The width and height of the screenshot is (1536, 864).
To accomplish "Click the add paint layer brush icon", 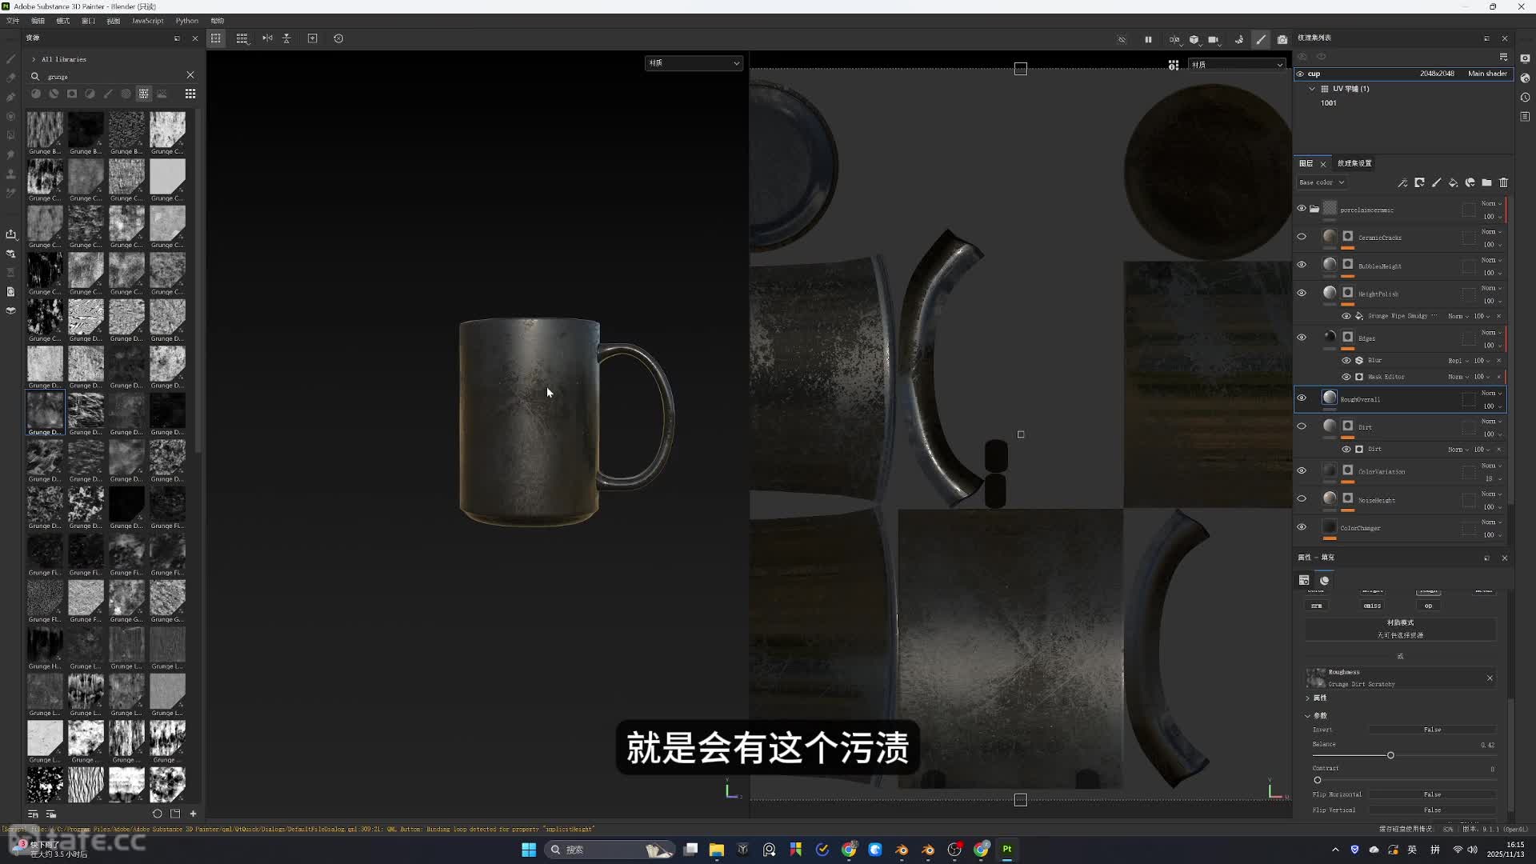I will [1436, 182].
